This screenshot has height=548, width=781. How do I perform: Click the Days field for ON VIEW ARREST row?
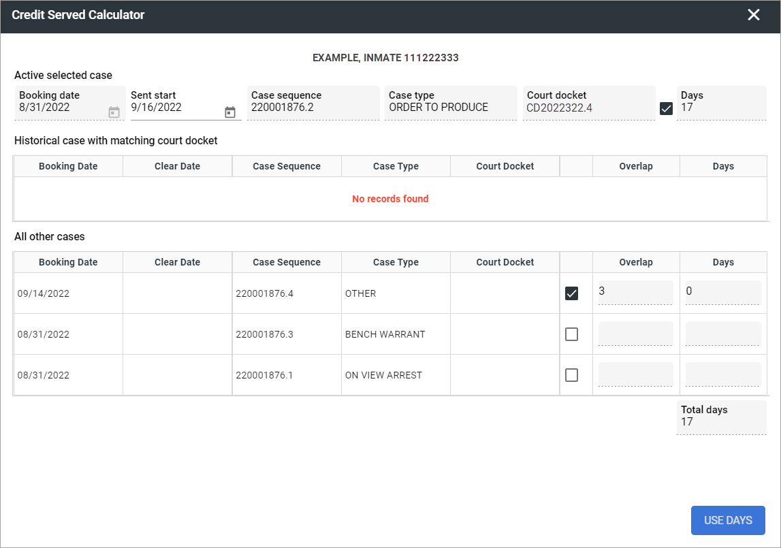tap(722, 374)
